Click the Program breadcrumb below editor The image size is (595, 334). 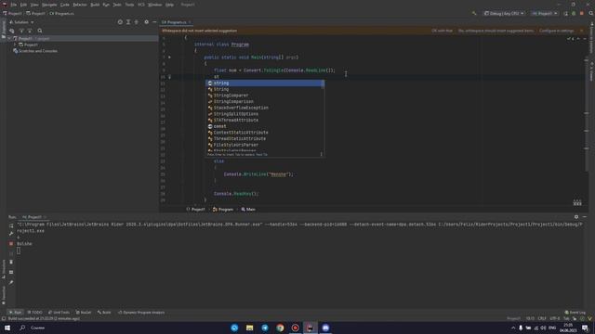[x=223, y=209]
